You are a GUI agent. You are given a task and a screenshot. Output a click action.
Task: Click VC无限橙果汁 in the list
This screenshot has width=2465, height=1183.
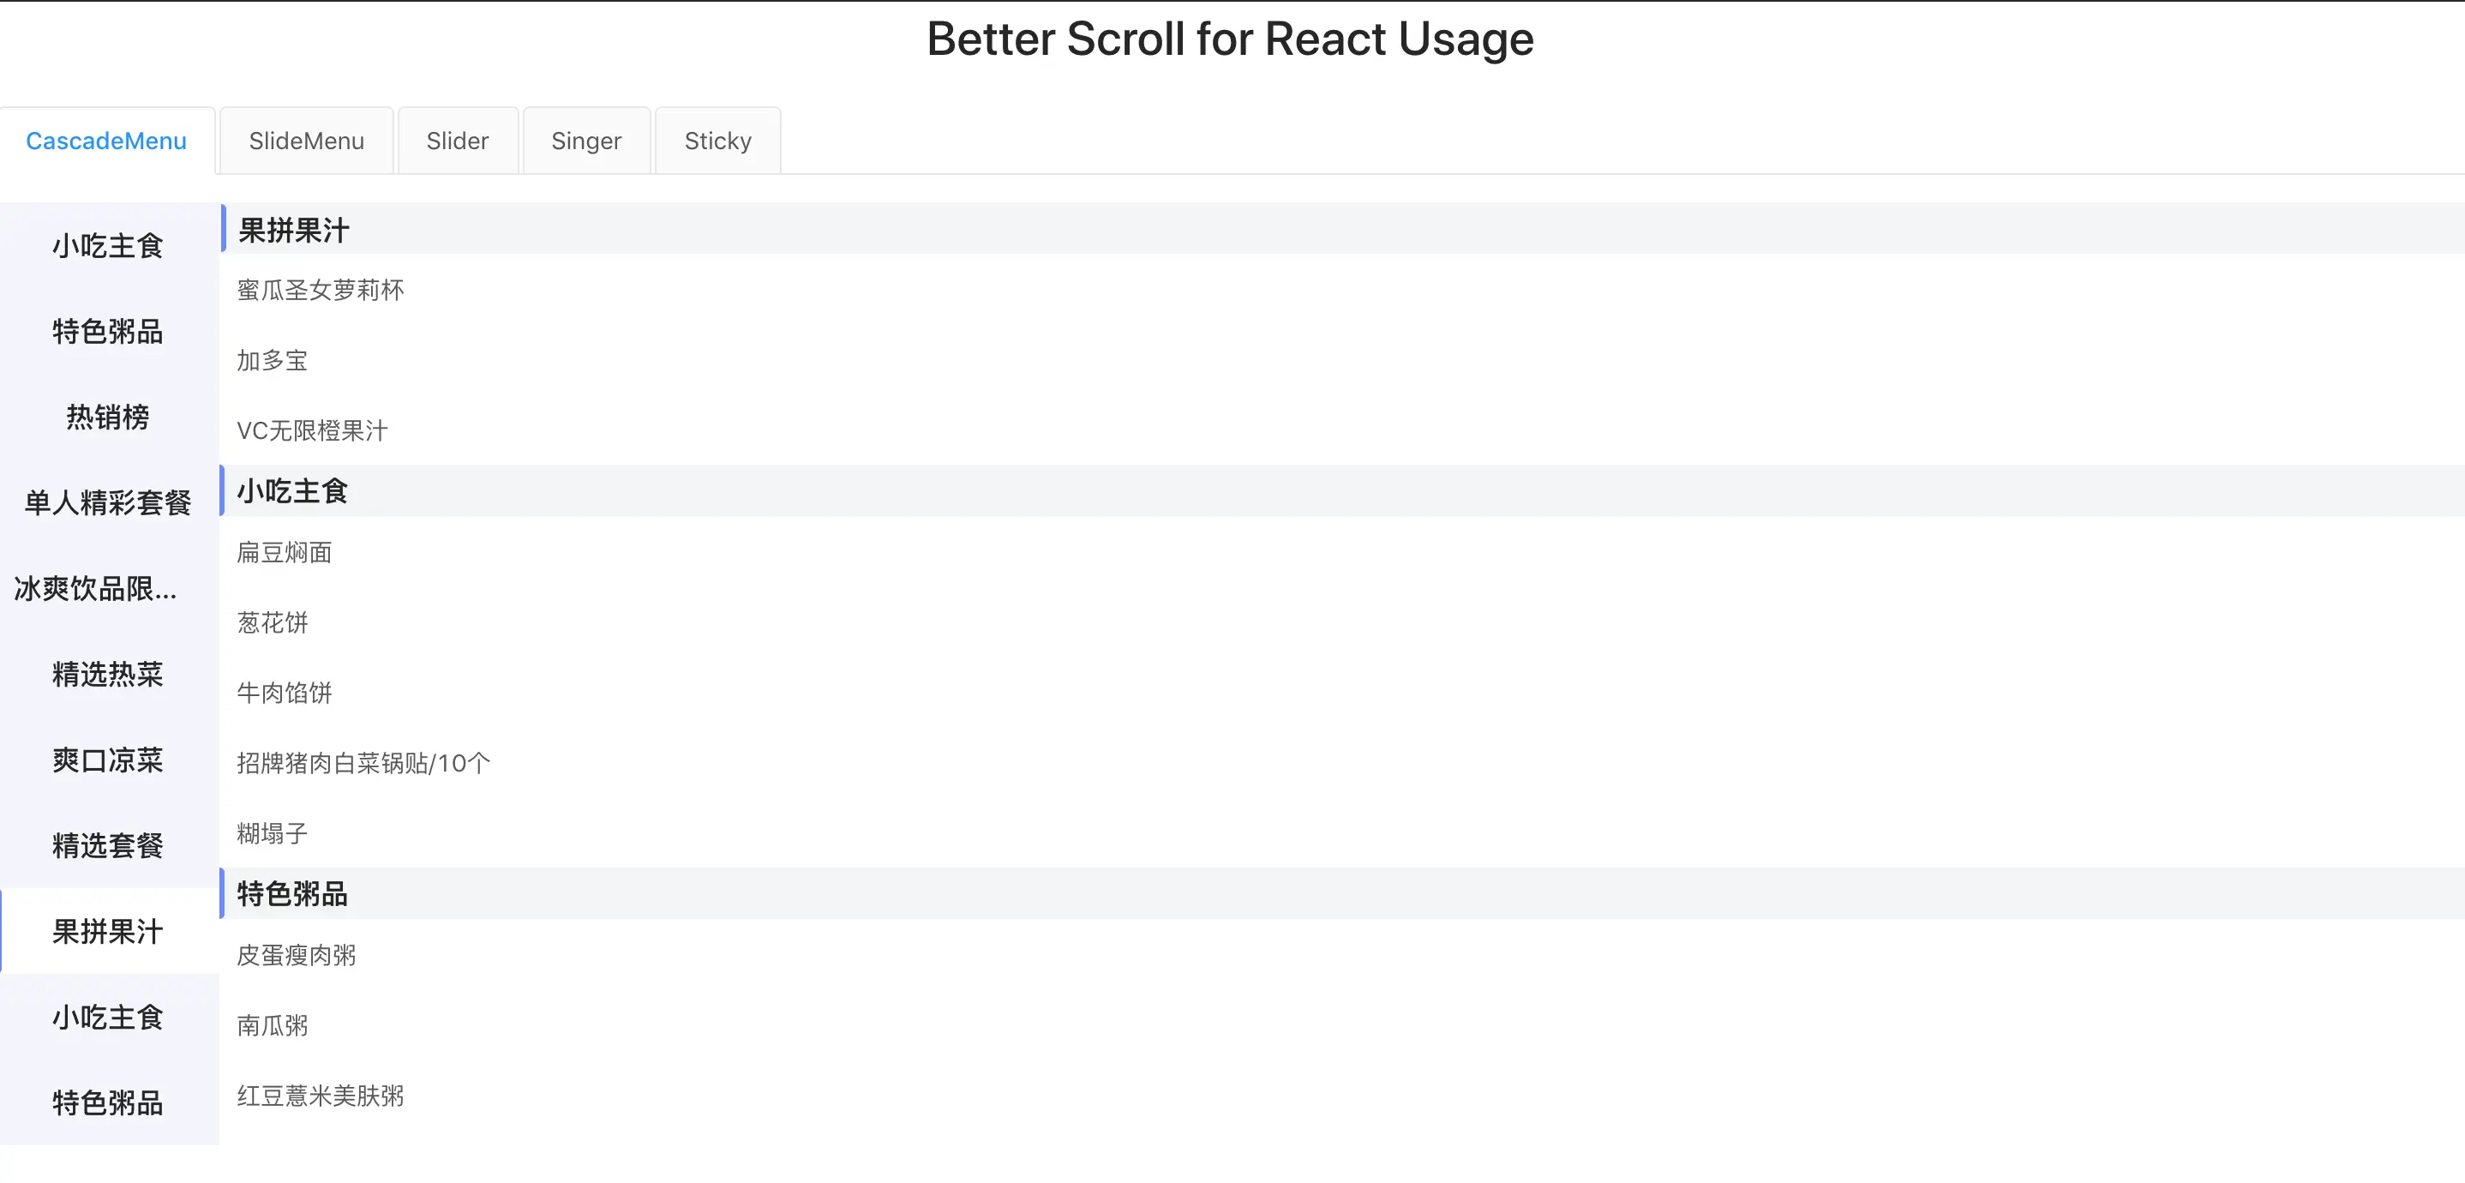click(x=312, y=430)
